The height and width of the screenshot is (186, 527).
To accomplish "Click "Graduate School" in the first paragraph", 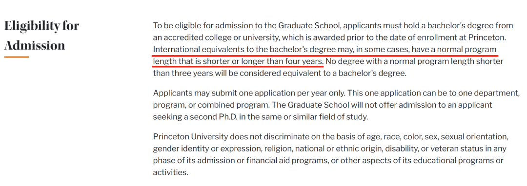I will [309, 26].
